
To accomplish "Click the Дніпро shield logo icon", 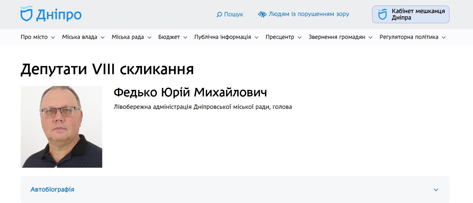I will pyautogui.click(x=26, y=14).
